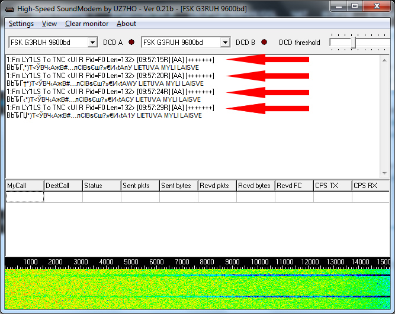The width and height of the screenshot is (395, 314).
Task: Select the Rcvd pkts column header
Action: [x=217, y=186]
